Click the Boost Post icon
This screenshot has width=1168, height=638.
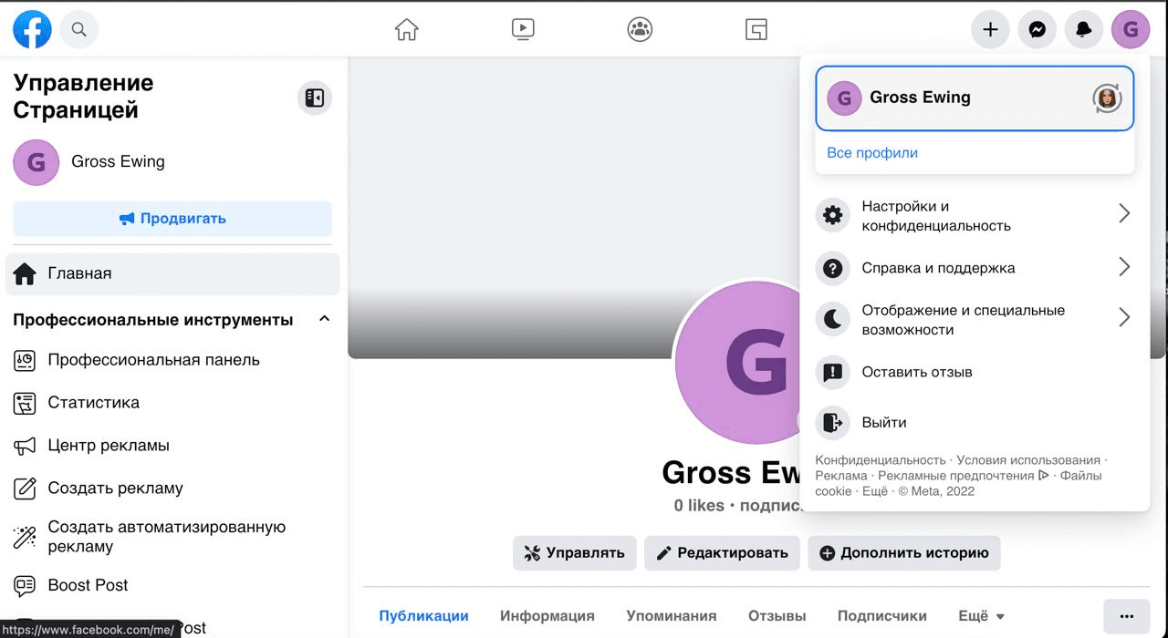pyautogui.click(x=25, y=585)
